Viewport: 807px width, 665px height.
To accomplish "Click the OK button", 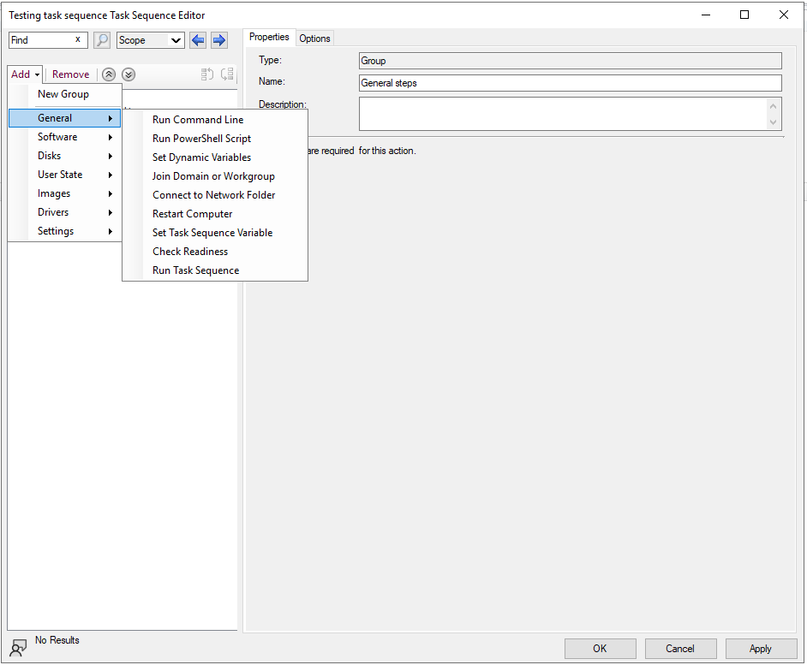I will (600, 649).
